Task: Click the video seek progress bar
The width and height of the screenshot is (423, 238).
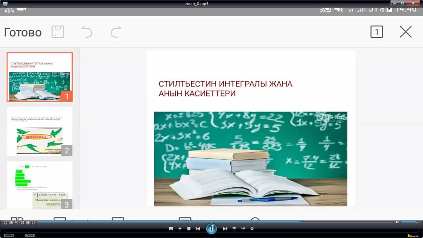Action: coord(196,222)
